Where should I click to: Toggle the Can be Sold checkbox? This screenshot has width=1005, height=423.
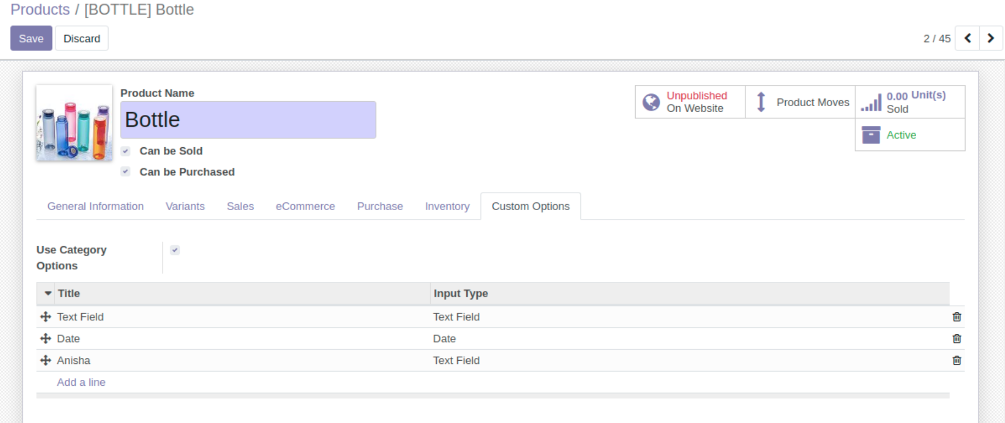coord(126,151)
